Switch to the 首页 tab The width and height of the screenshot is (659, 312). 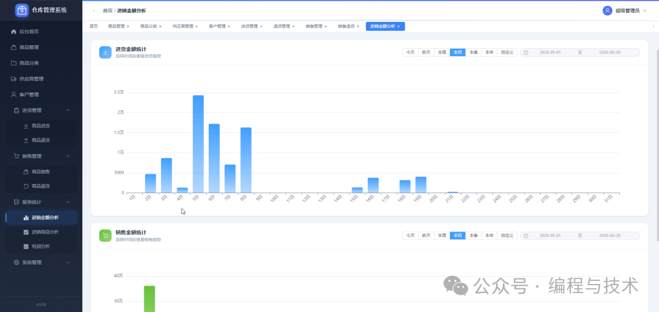(93, 26)
